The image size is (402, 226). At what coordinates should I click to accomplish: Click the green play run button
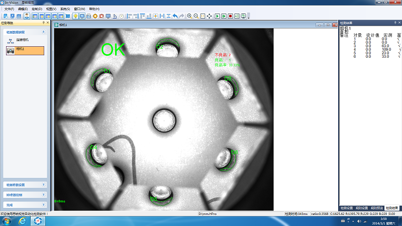click(x=217, y=16)
